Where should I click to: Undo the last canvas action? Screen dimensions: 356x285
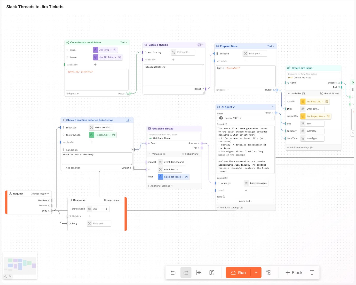point(173,273)
